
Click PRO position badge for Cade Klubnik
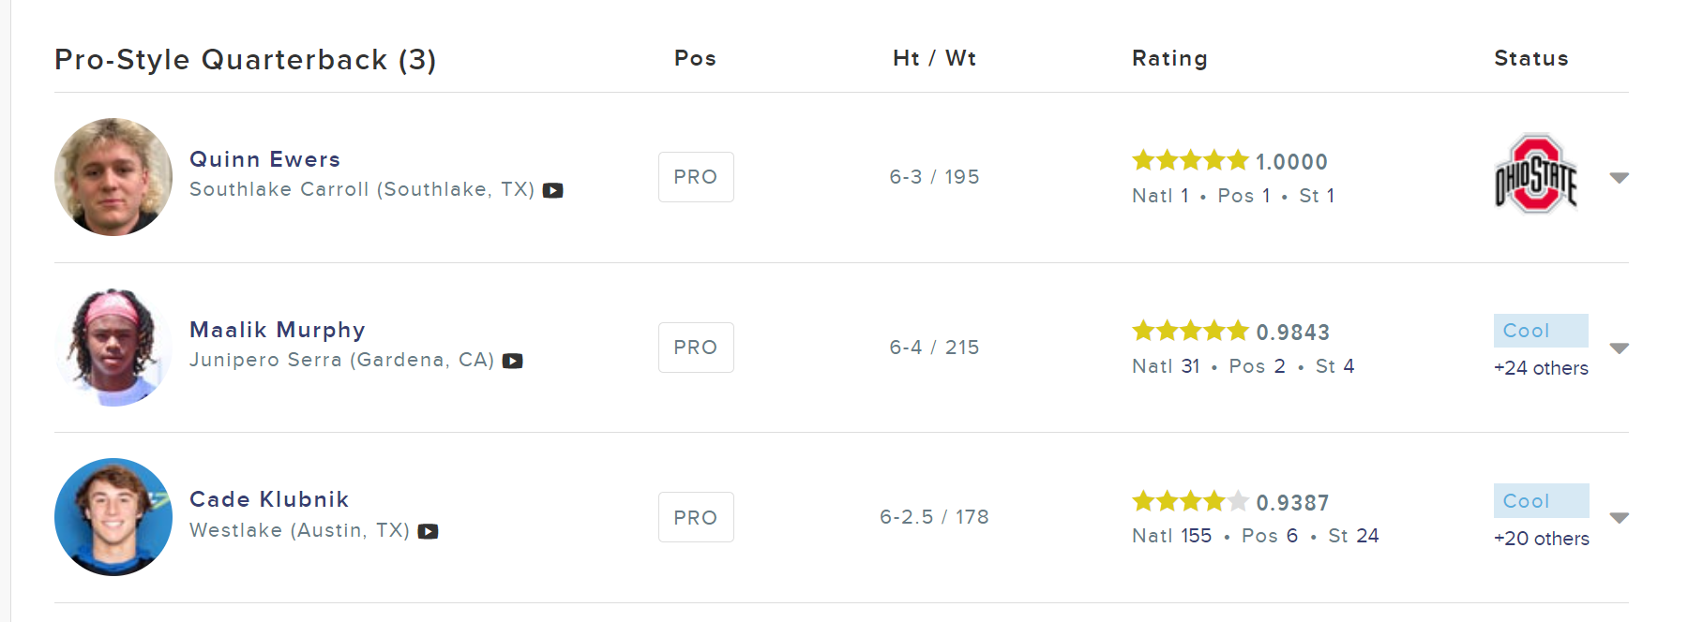pyautogui.click(x=696, y=517)
